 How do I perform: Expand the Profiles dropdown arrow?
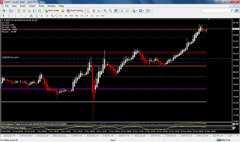13,11
